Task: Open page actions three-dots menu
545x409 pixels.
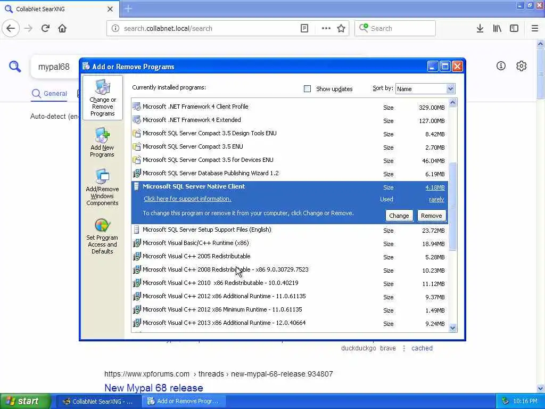Action: pyautogui.click(x=326, y=28)
